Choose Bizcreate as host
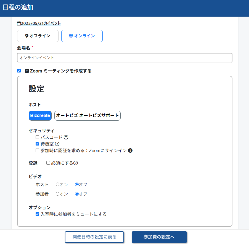Image resolution: width=249 pixels, height=244 pixels. click(40, 116)
